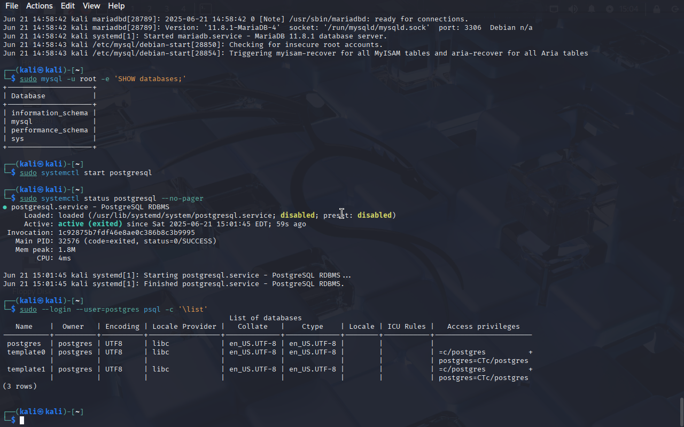Select the 'sys' database row

click(18, 139)
